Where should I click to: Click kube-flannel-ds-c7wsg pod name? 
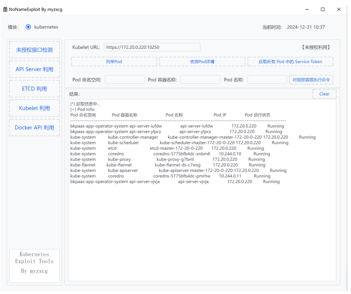(178, 165)
